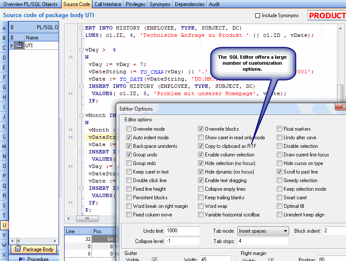This screenshot has height=261, width=346.
Task: Select the Procedure bottom tab
Action: coord(34,258)
